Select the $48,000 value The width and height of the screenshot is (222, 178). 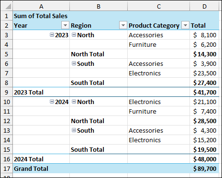click(204, 159)
